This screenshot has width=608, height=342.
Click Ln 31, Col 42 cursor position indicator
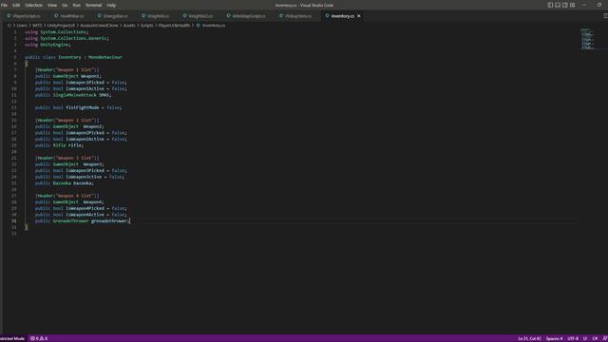(x=529, y=338)
